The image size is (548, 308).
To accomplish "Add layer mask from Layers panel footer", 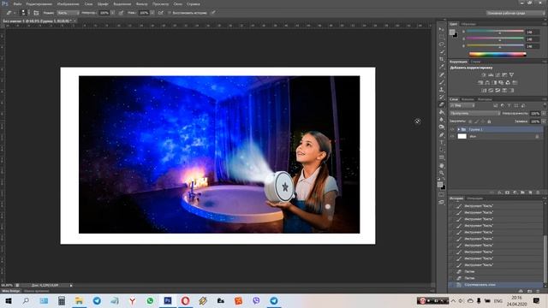I will (508, 192).
